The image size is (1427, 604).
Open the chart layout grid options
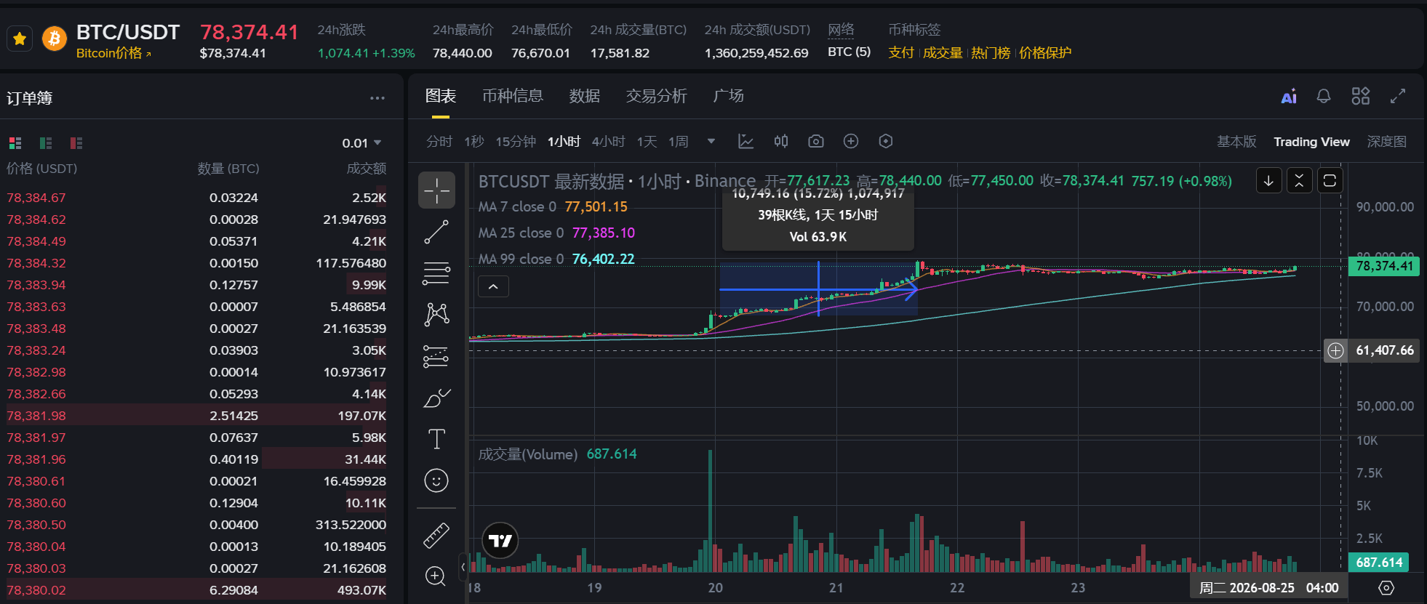coord(1361,96)
